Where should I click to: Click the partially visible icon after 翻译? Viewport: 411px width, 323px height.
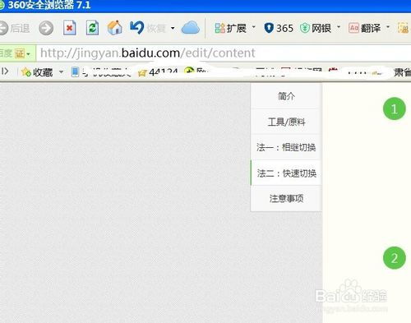coord(404,28)
